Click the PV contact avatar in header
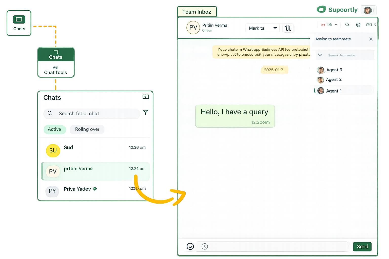389x259 pixels. 193,28
